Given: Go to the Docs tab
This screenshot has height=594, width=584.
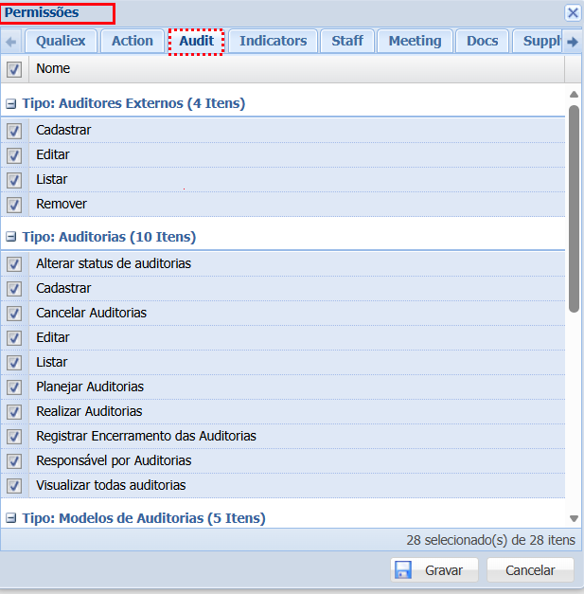Looking at the screenshot, I should [x=482, y=41].
